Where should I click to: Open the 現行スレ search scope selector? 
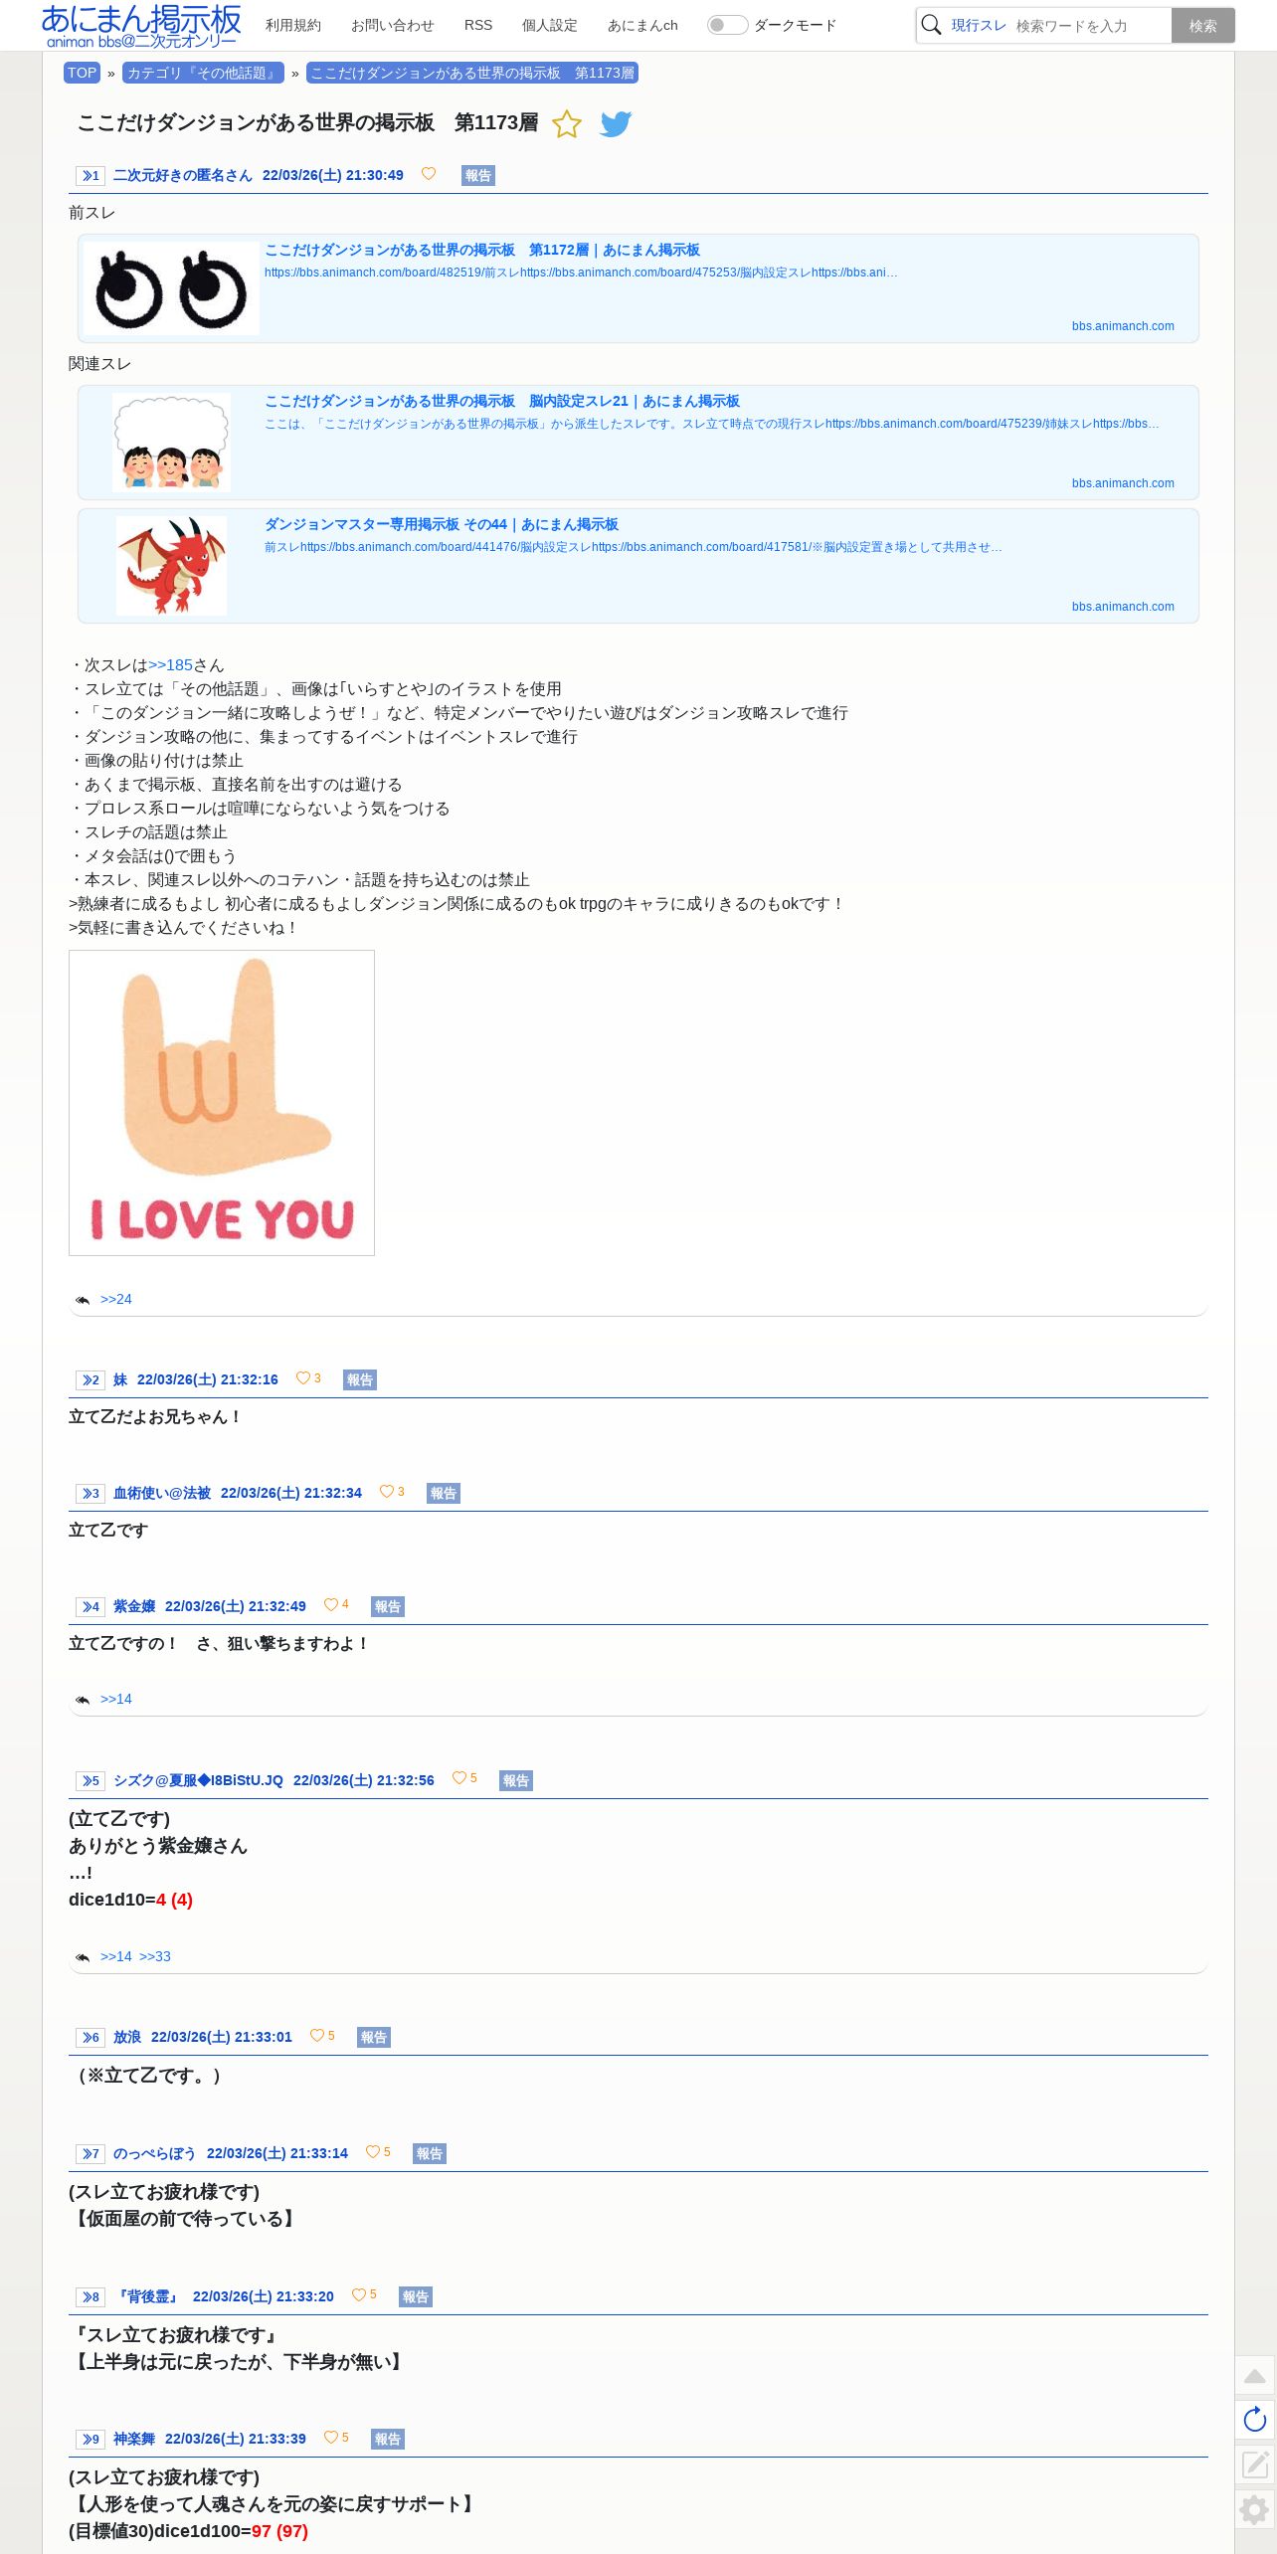coord(979,26)
